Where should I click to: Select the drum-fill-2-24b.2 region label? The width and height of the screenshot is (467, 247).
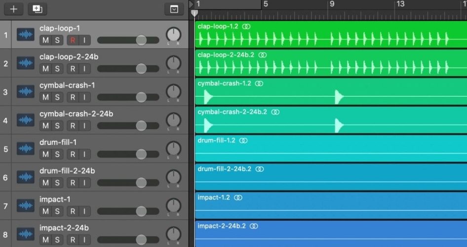[225, 169]
